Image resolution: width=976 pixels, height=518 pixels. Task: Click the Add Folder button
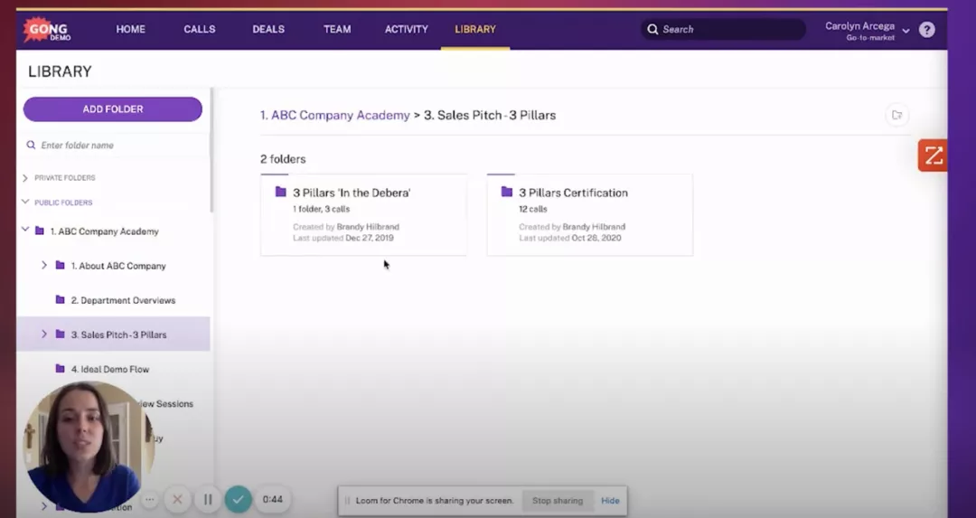tap(113, 109)
